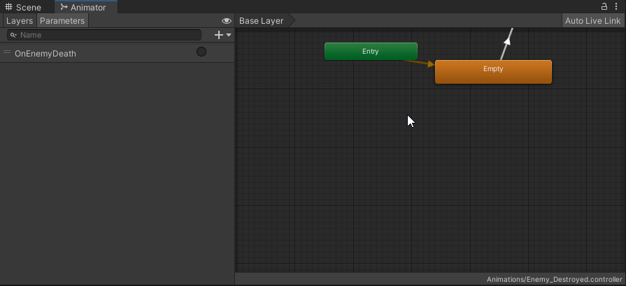Open the Layers tab

pyautogui.click(x=20, y=21)
